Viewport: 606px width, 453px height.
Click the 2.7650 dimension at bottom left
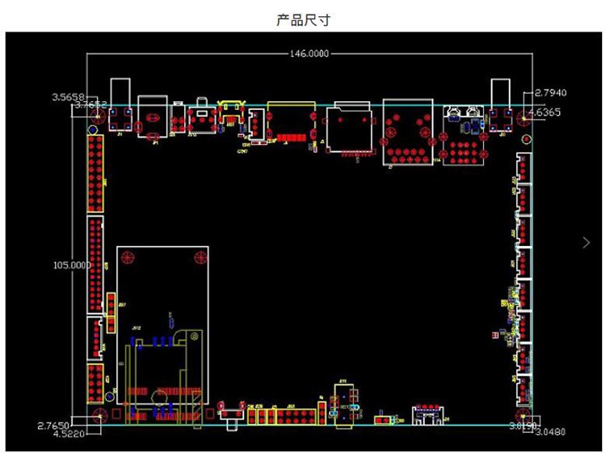[53, 425]
